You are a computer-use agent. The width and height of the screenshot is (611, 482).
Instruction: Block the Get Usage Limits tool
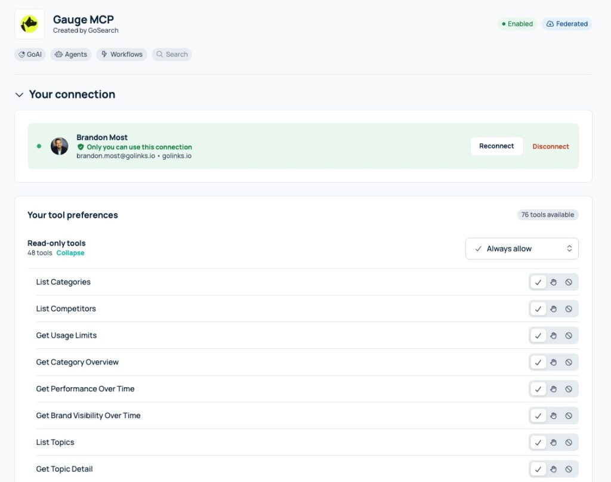(569, 335)
